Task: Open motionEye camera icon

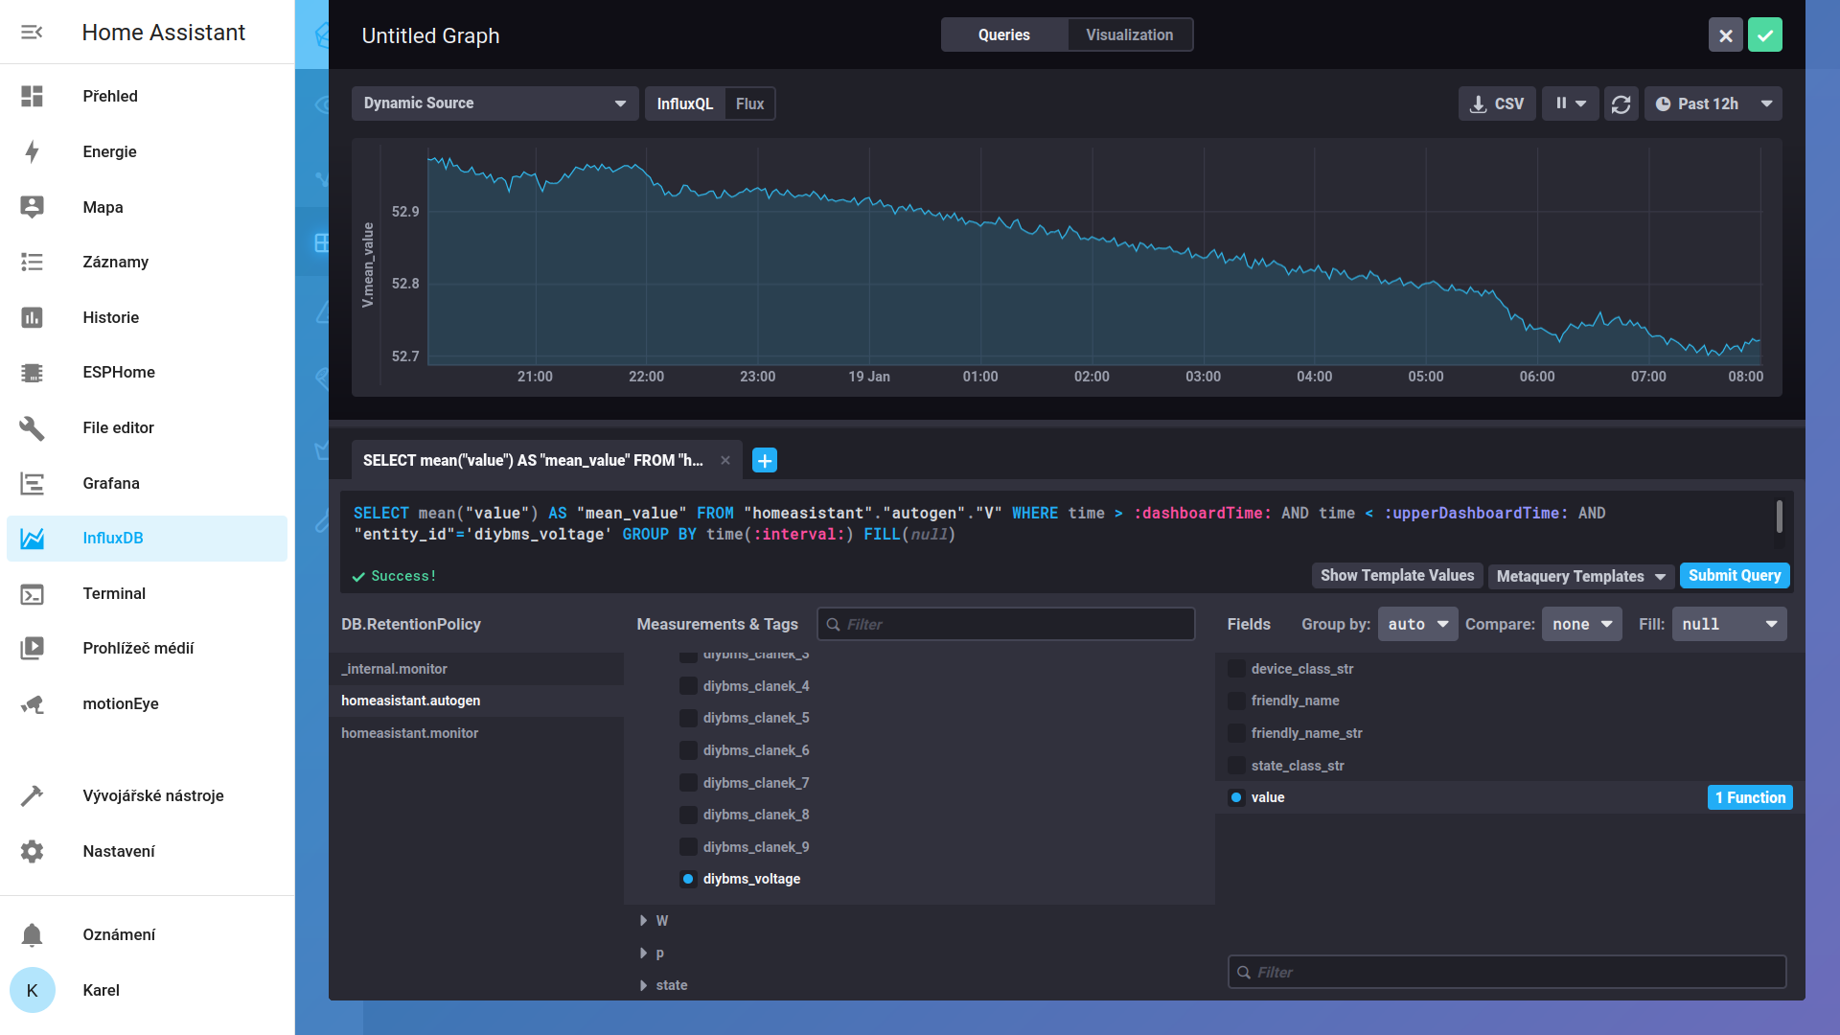Action: 32,703
